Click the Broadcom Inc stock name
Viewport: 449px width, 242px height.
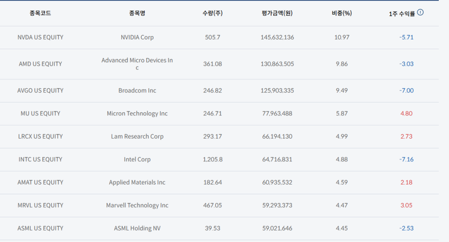click(137, 90)
